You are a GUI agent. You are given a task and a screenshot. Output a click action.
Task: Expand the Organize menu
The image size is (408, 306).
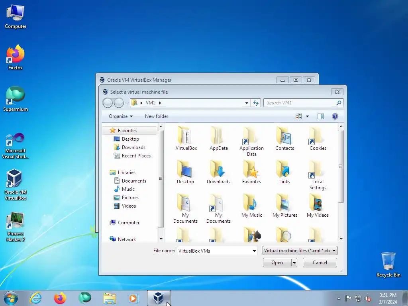pyautogui.click(x=121, y=116)
